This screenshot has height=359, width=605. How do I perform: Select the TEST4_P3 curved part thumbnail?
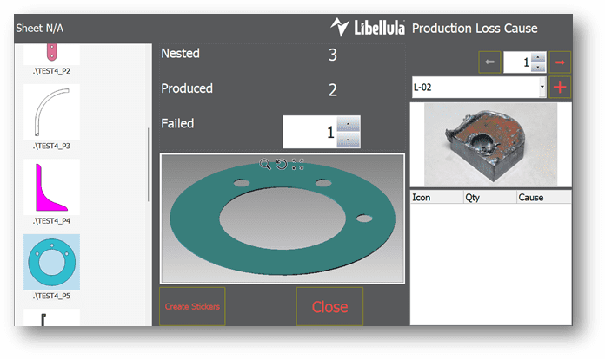(51, 112)
